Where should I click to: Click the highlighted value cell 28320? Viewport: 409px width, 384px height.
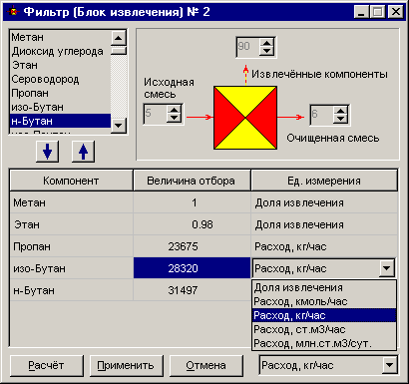point(192,268)
